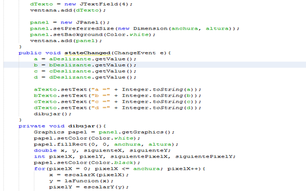Click the panel.setPreferredSize line
Image resolution: width=306 pixels, height=191 pixels.
point(135,28)
